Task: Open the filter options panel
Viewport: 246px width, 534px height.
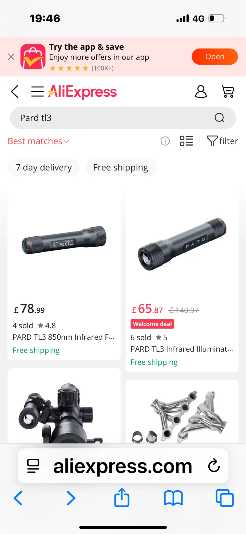Action: click(x=222, y=141)
